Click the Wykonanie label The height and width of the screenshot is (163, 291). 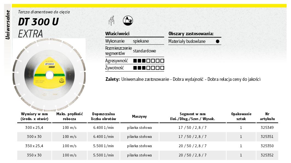click(115, 41)
